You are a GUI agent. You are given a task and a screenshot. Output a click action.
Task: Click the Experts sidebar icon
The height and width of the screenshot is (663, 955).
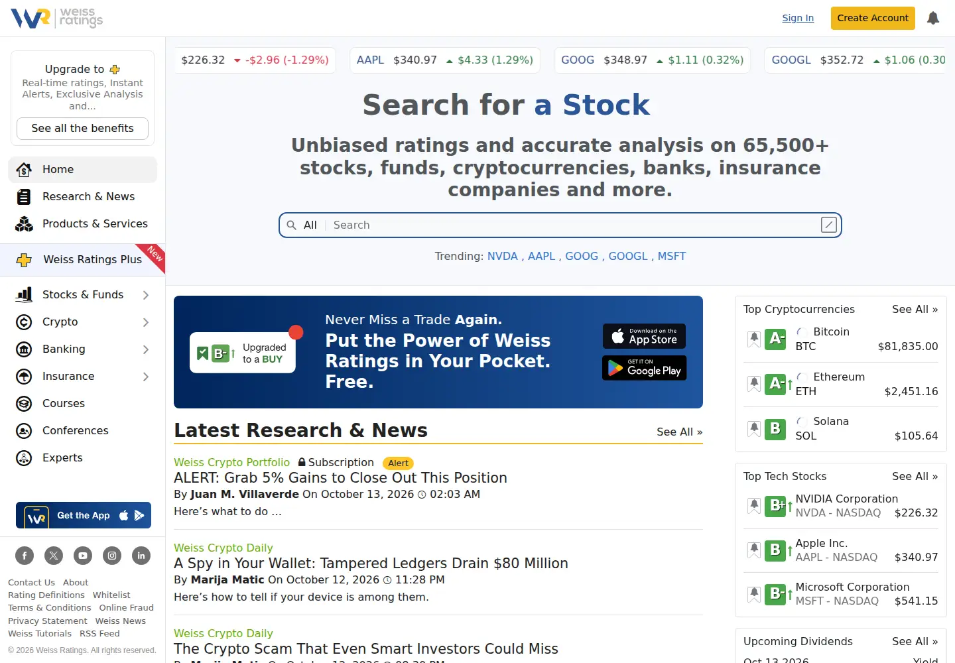pyautogui.click(x=24, y=458)
